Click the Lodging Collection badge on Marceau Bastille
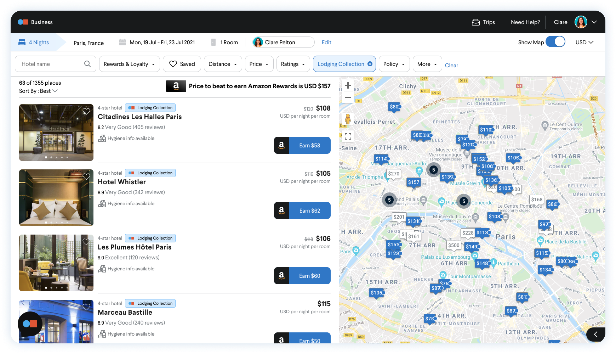 150,303
